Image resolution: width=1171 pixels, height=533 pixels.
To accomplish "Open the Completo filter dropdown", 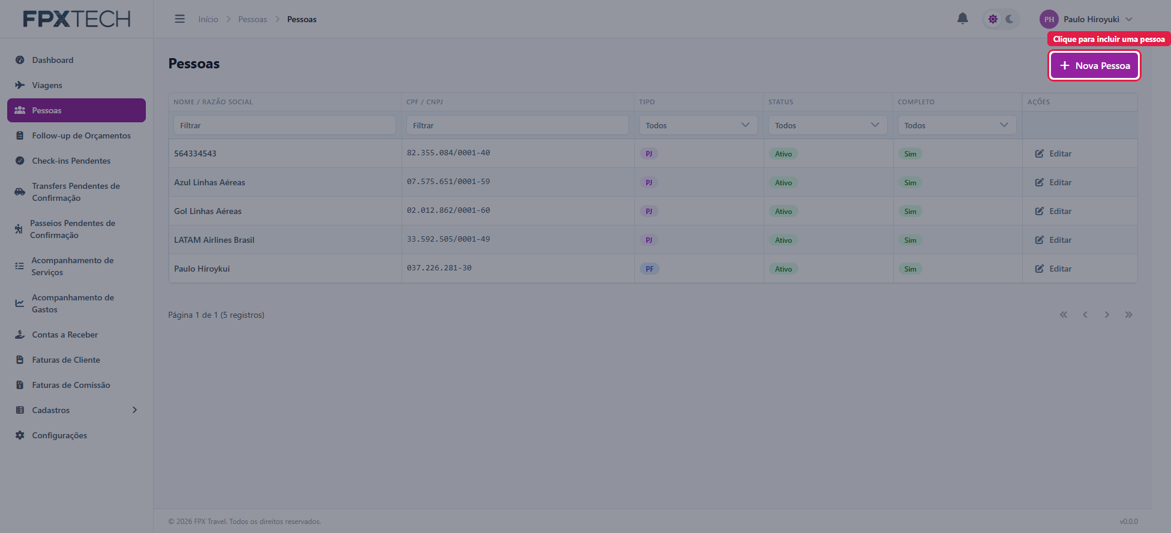I will [x=957, y=125].
